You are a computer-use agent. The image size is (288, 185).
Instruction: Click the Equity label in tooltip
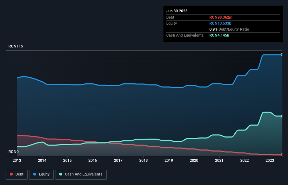172,23
